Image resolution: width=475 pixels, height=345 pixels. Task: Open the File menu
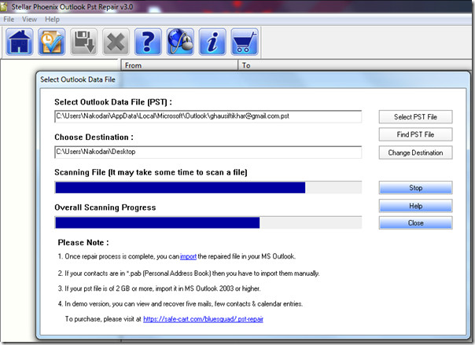9,20
